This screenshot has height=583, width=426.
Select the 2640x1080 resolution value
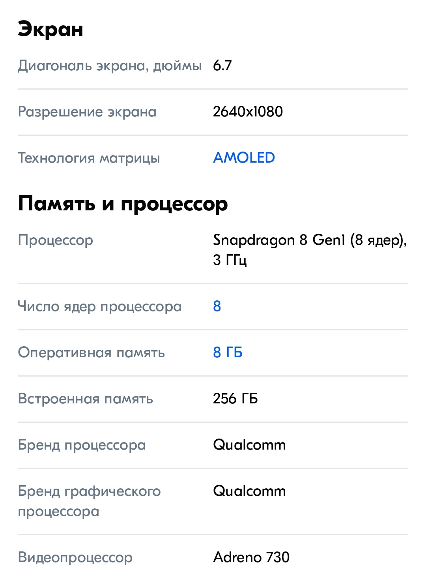248,112
